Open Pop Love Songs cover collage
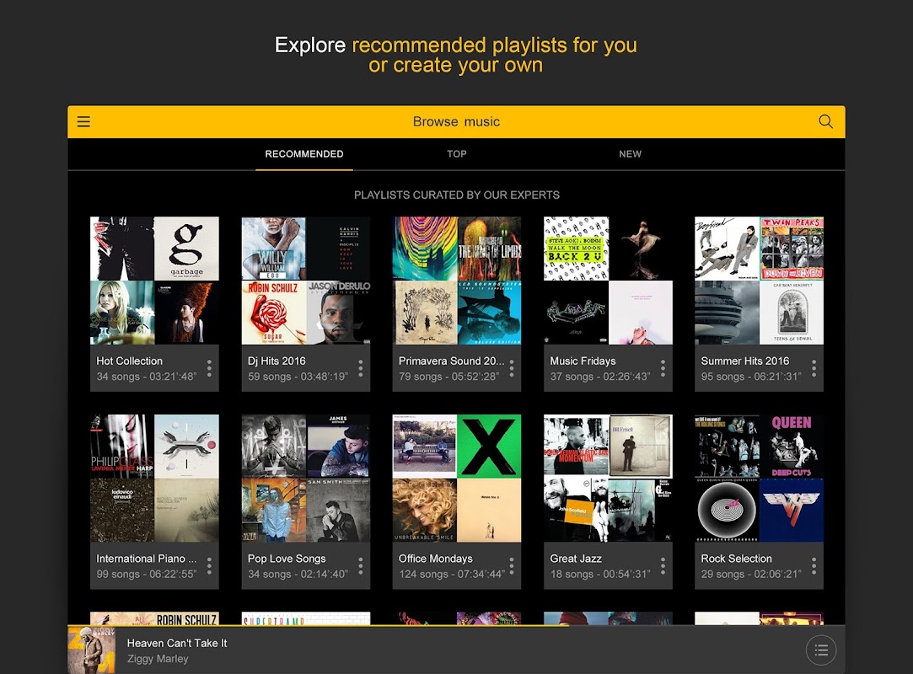Viewport: 913px width, 674px height. pos(306,478)
